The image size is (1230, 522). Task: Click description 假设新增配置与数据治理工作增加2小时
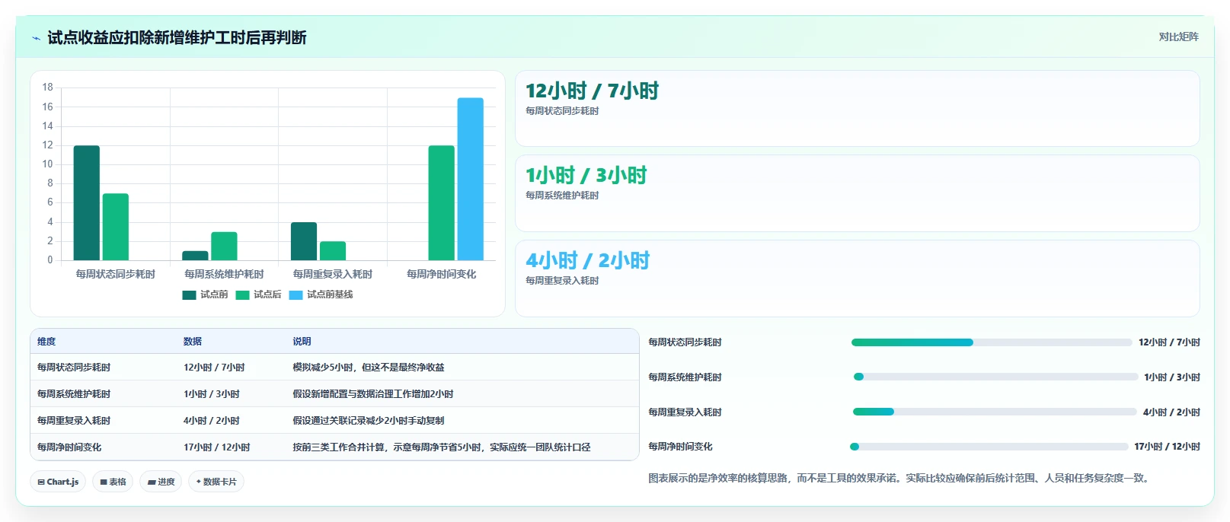(x=373, y=394)
